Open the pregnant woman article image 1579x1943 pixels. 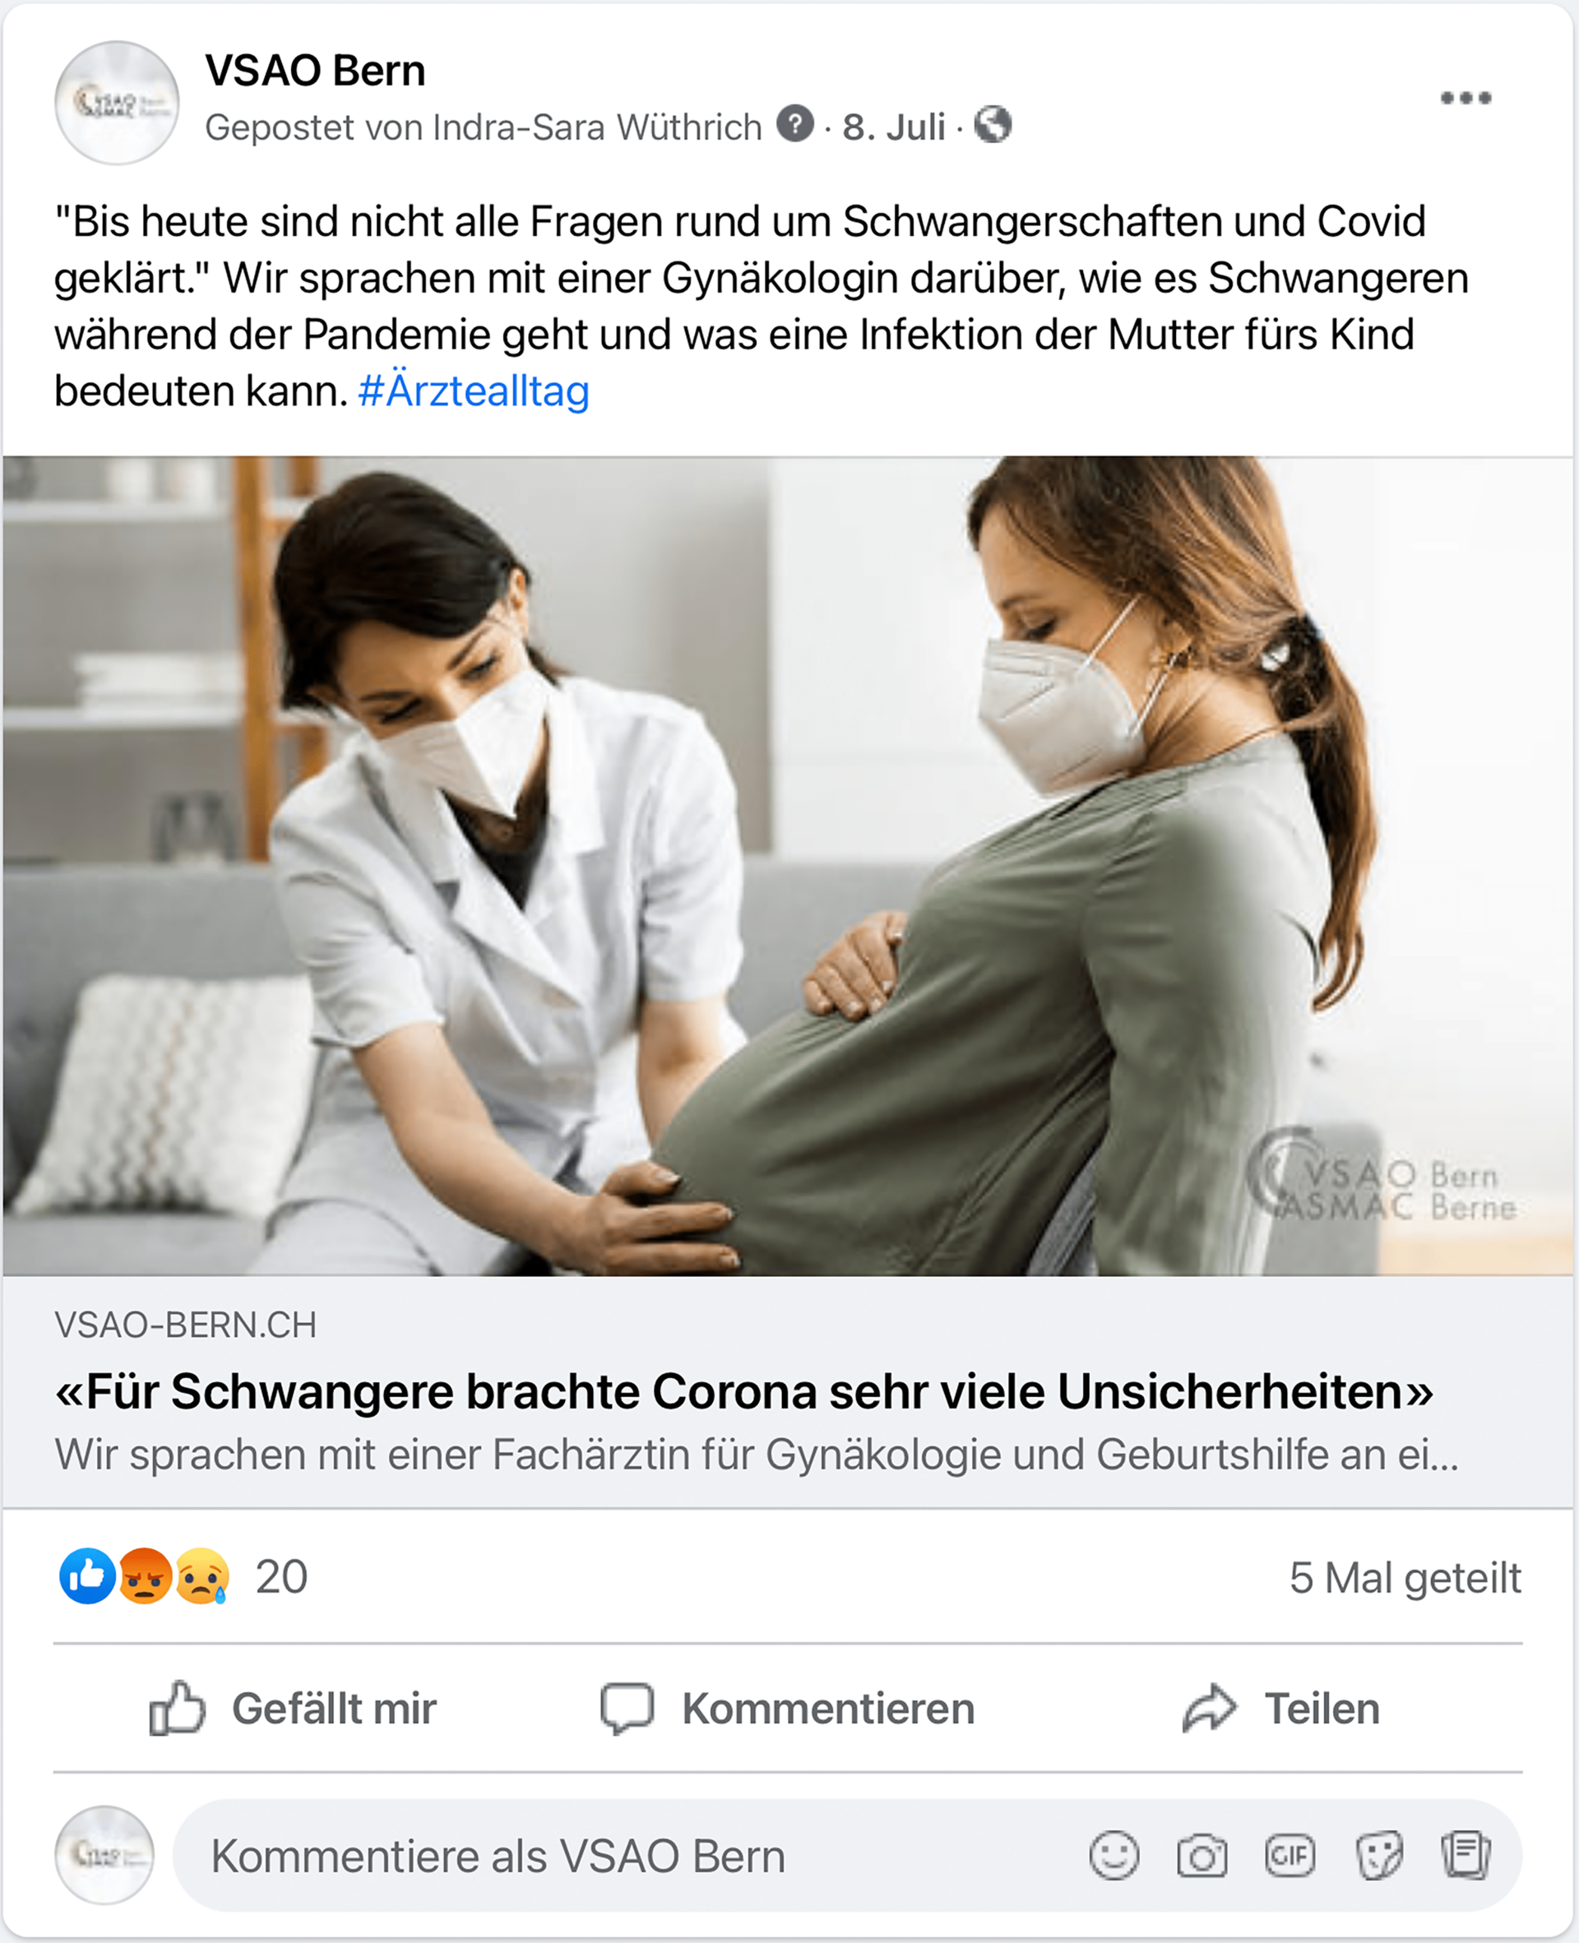click(788, 866)
